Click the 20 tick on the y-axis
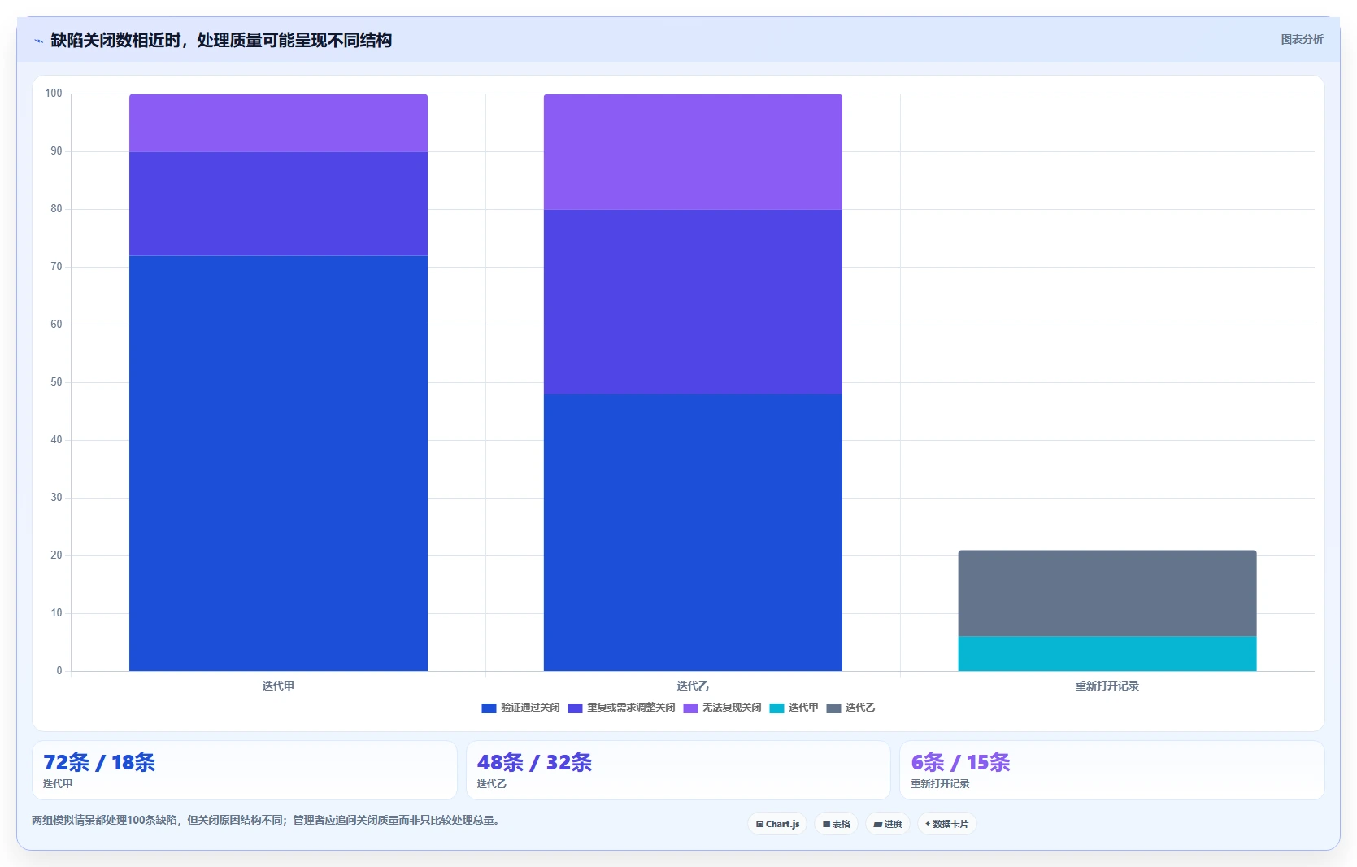Screen dimensions: 1357x867 [56, 555]
